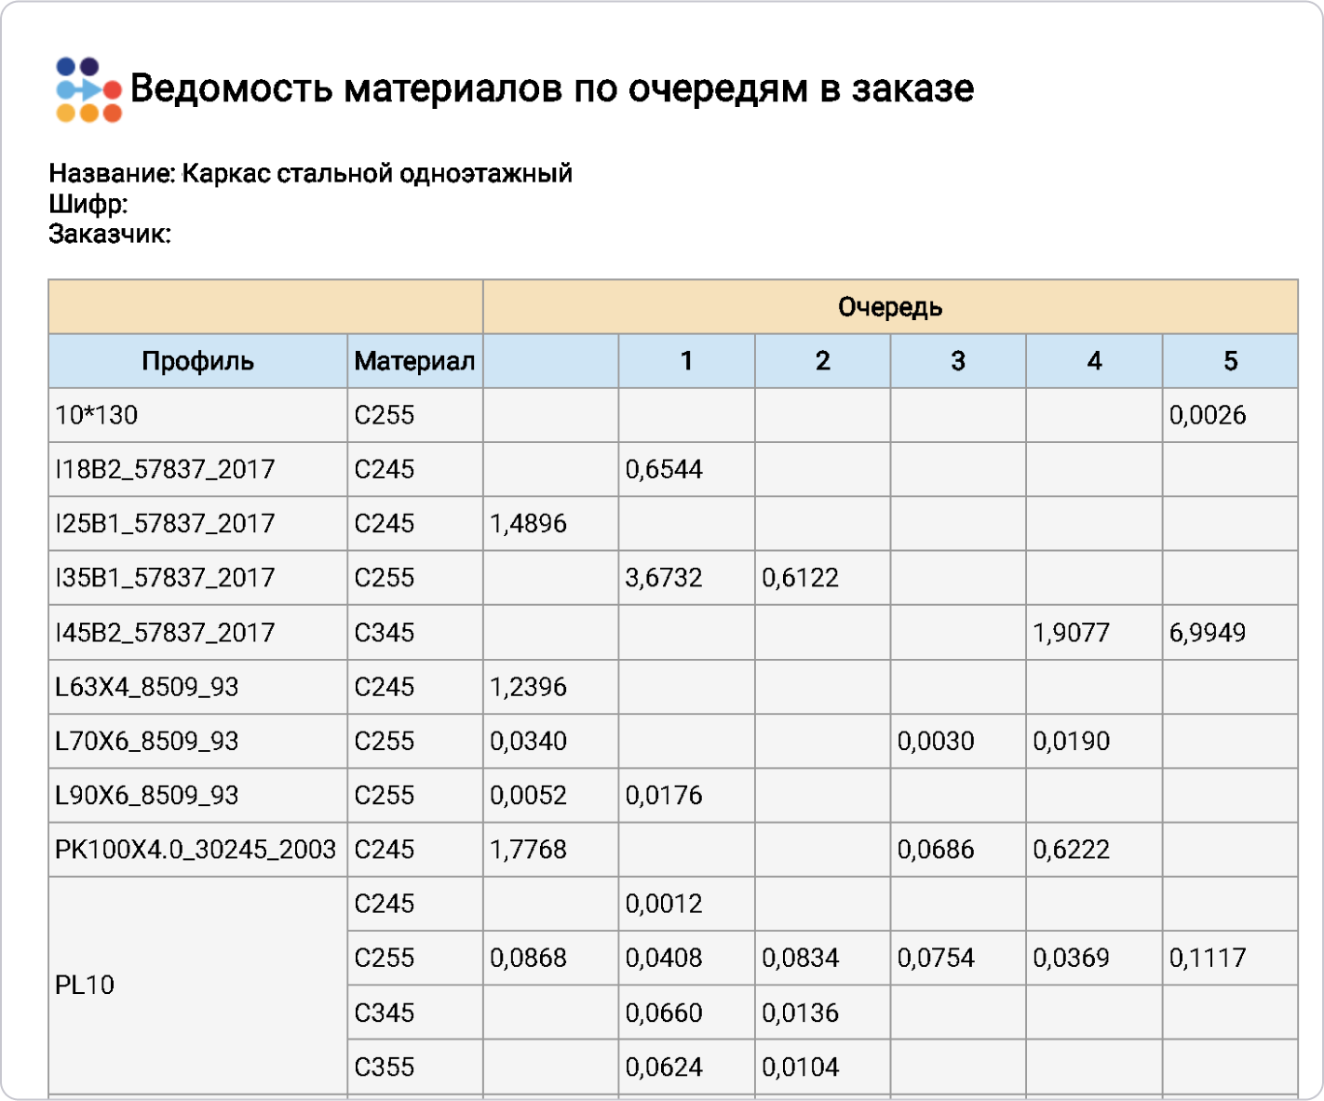
Task: Click the colorful dots logo icon
Action: [88, 89]
